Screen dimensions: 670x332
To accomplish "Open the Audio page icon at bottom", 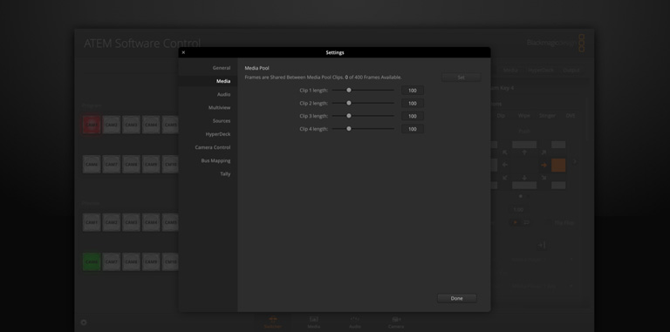I will pyautogui.click(x=355, y=322).
